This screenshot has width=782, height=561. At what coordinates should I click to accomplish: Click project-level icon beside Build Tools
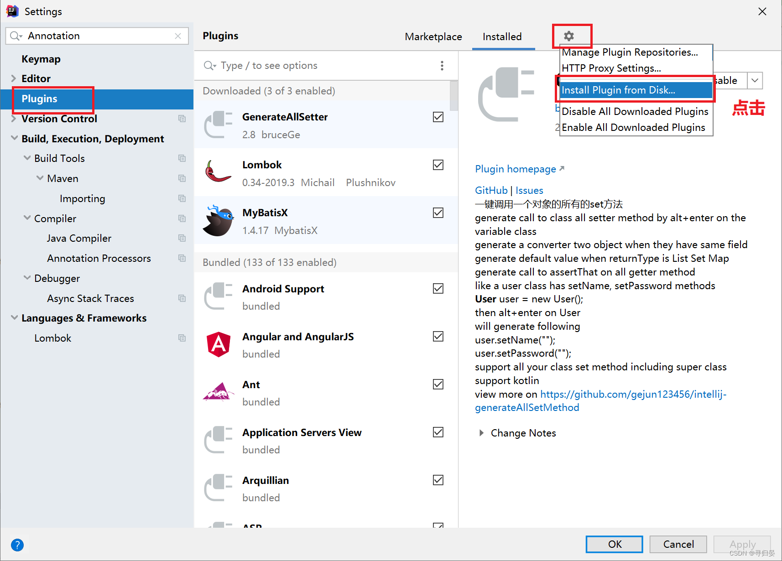[x=182, y=158]
